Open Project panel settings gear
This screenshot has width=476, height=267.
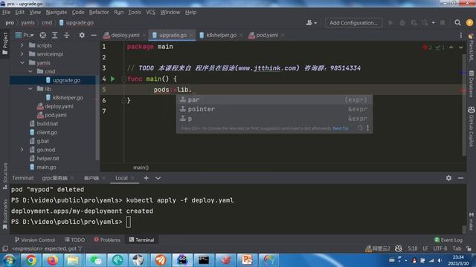coord(82,35)
